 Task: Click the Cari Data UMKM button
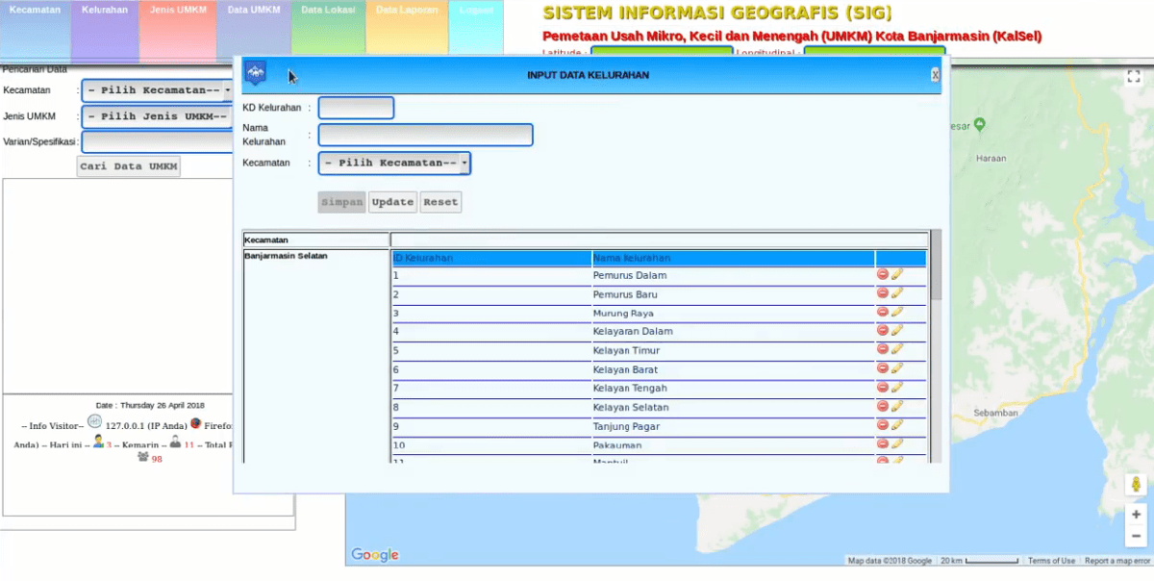[x=128, y=165]
